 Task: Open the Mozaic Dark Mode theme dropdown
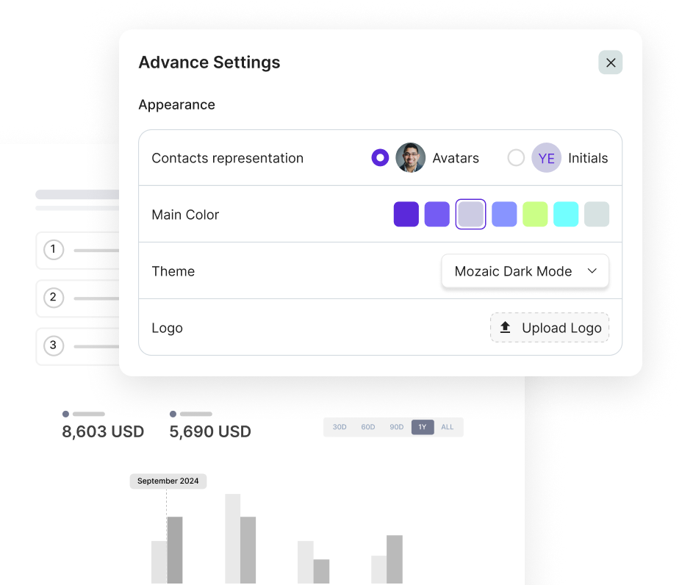[x=525, y=271]
